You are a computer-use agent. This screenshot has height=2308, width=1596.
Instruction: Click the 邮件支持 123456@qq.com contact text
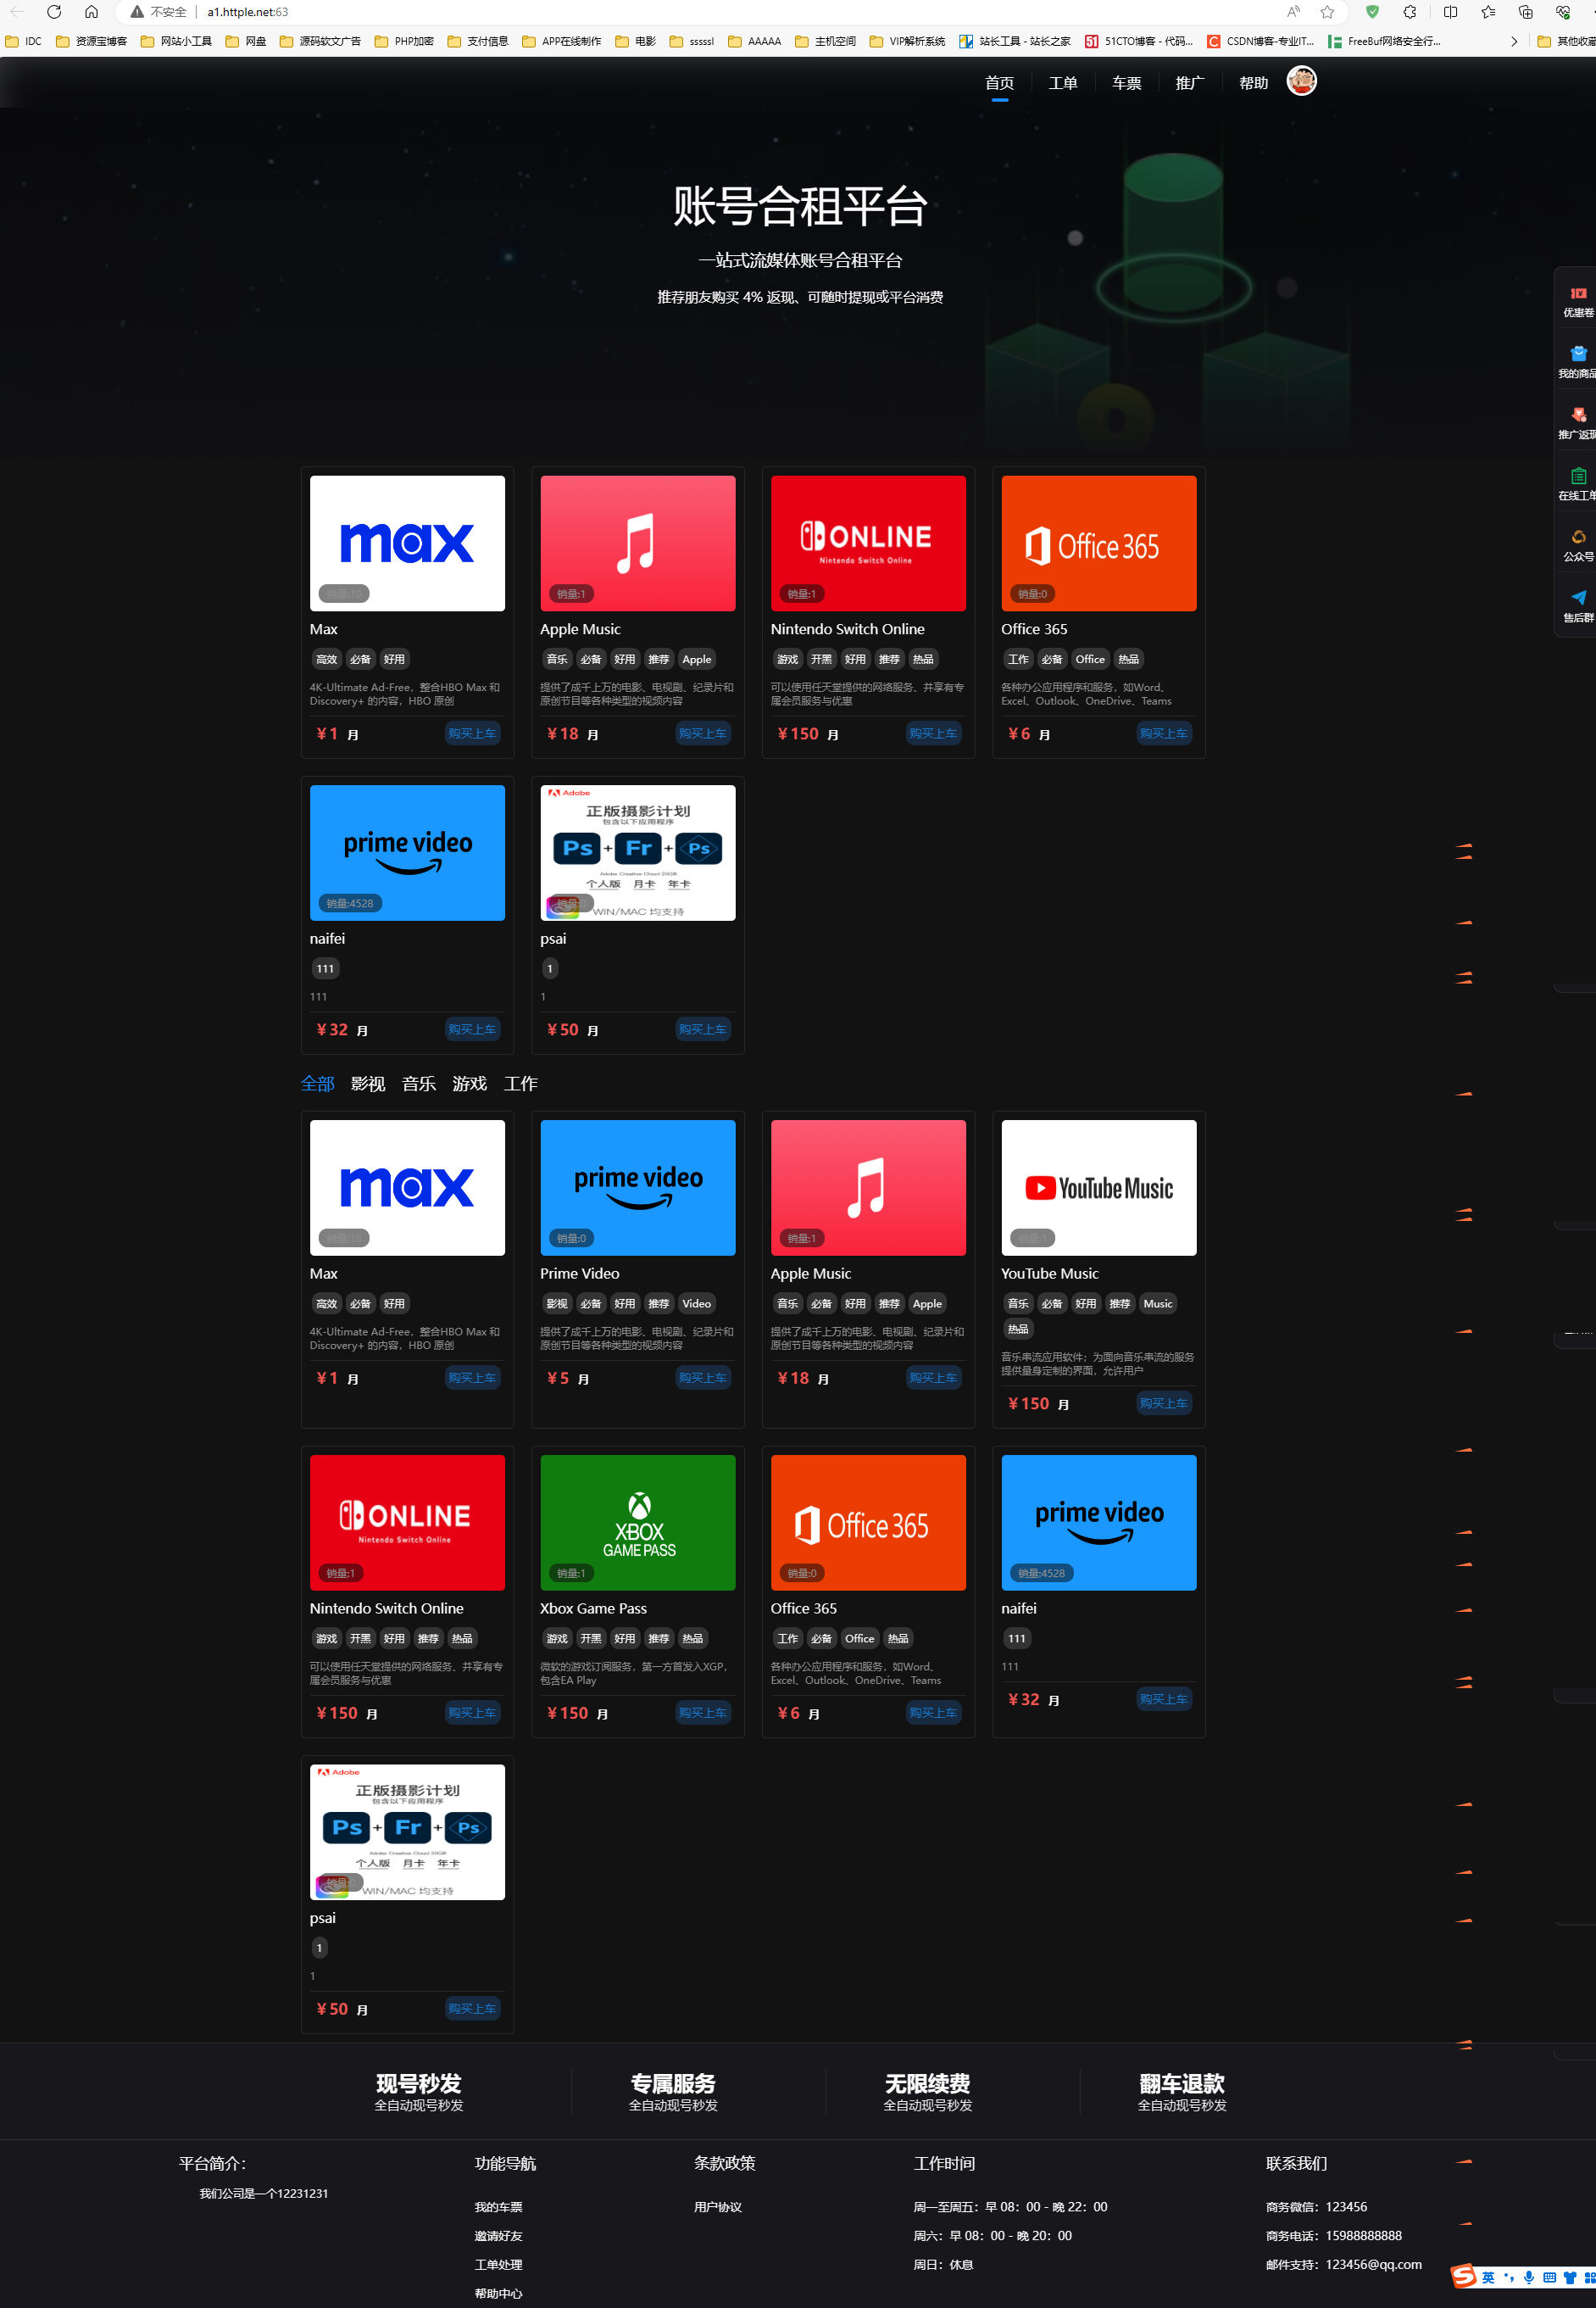[1344, 2265]
